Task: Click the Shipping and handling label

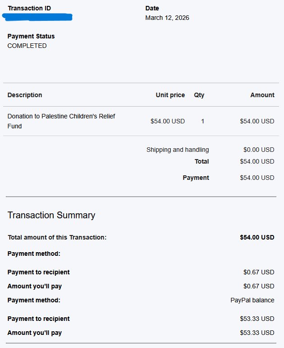Action: (178, 150)
